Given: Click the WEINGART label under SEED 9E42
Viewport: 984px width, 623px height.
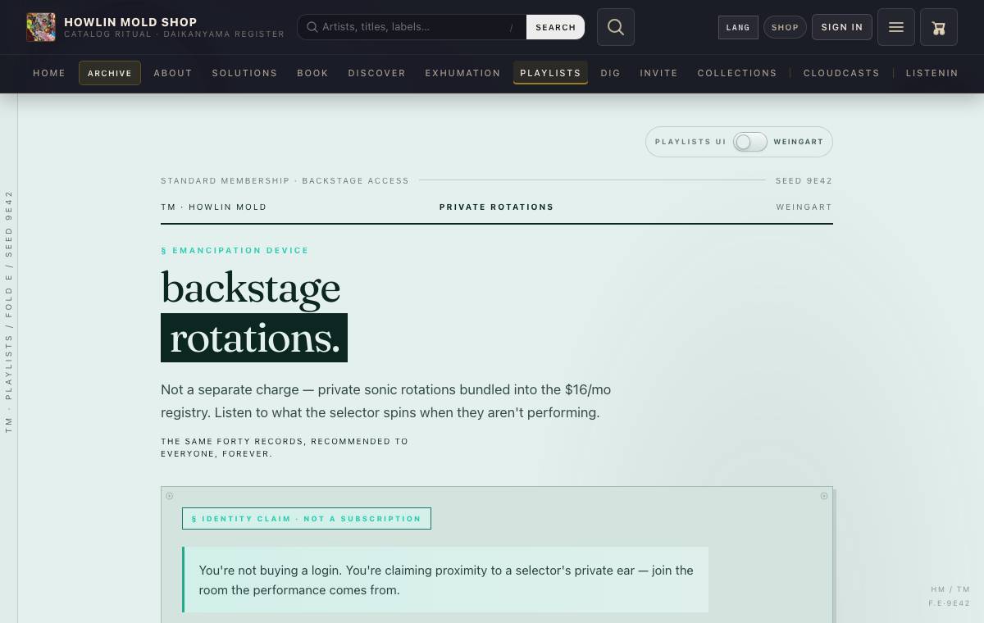Looking at the screenshot, I should [x=804, y=207].
